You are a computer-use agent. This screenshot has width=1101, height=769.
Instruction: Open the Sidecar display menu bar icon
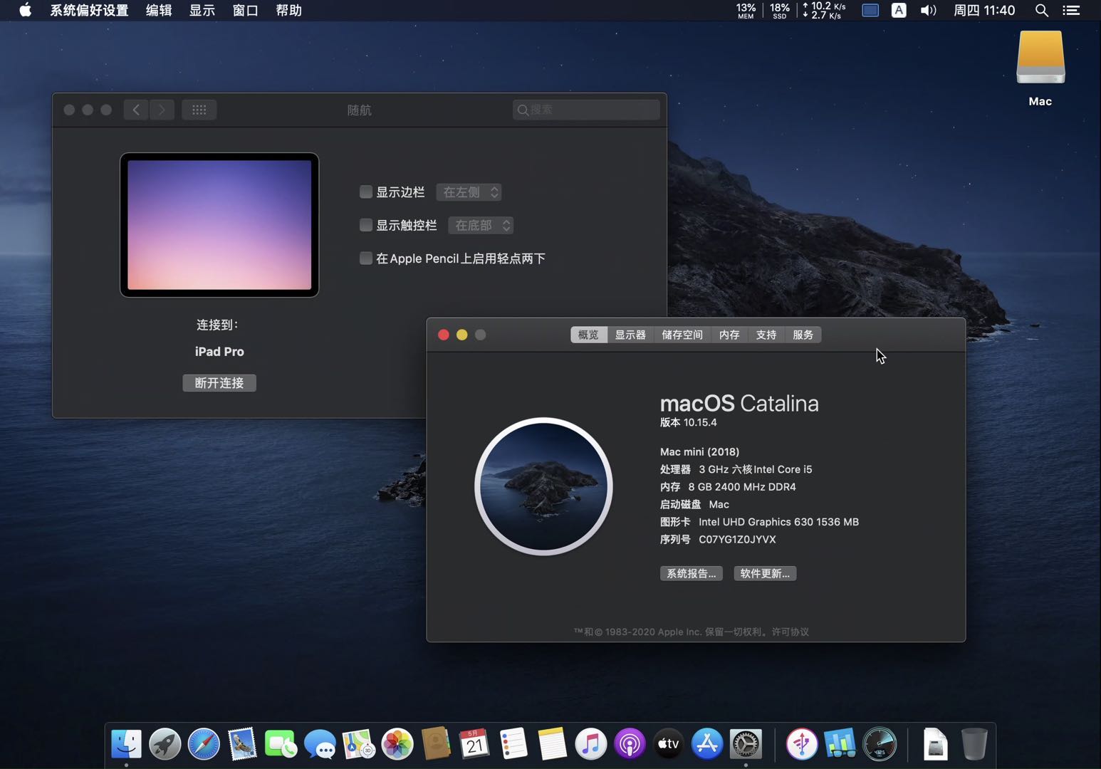point(870,10)
